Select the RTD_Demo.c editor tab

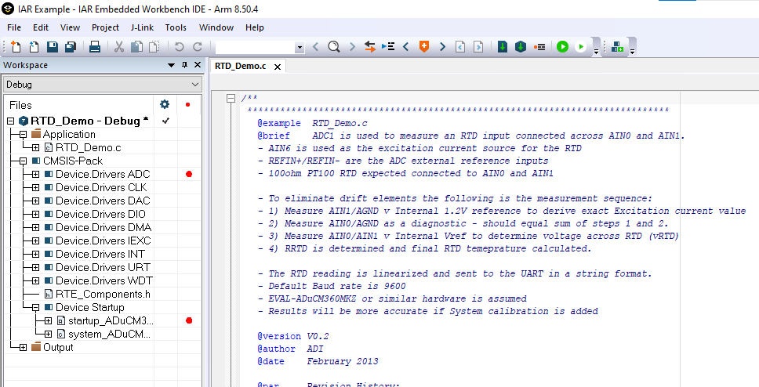(x=241, y=67)
